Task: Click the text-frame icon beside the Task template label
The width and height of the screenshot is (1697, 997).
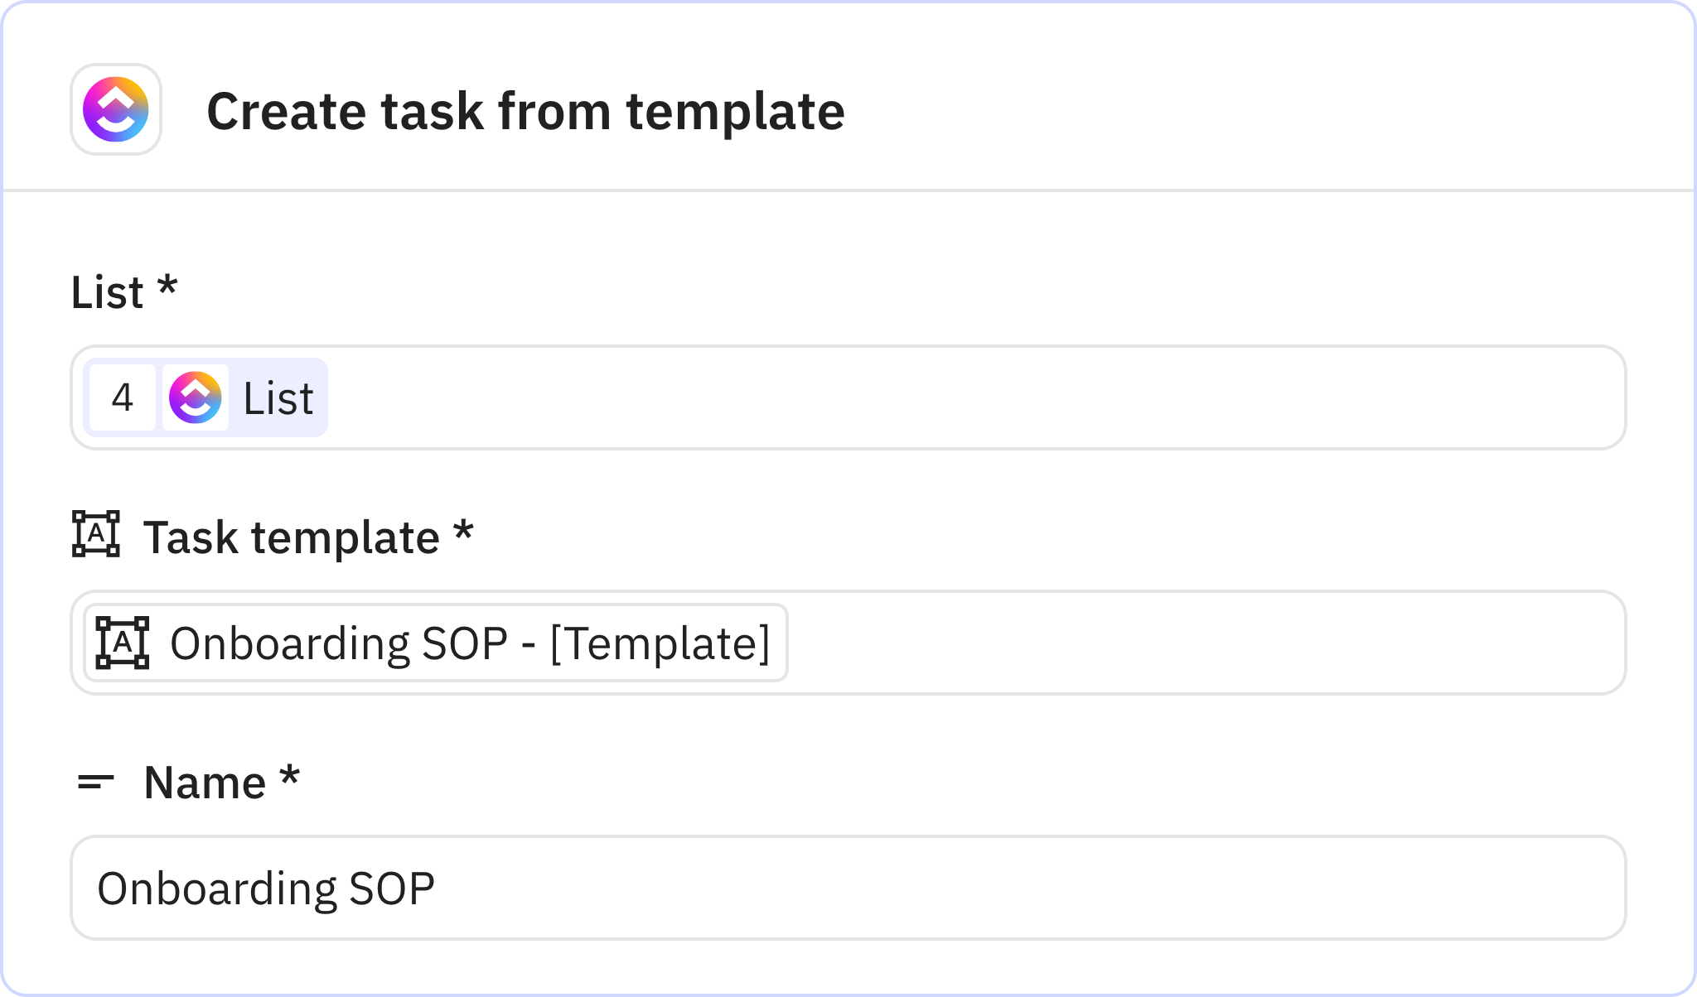Action: click(x=96, y=537)
